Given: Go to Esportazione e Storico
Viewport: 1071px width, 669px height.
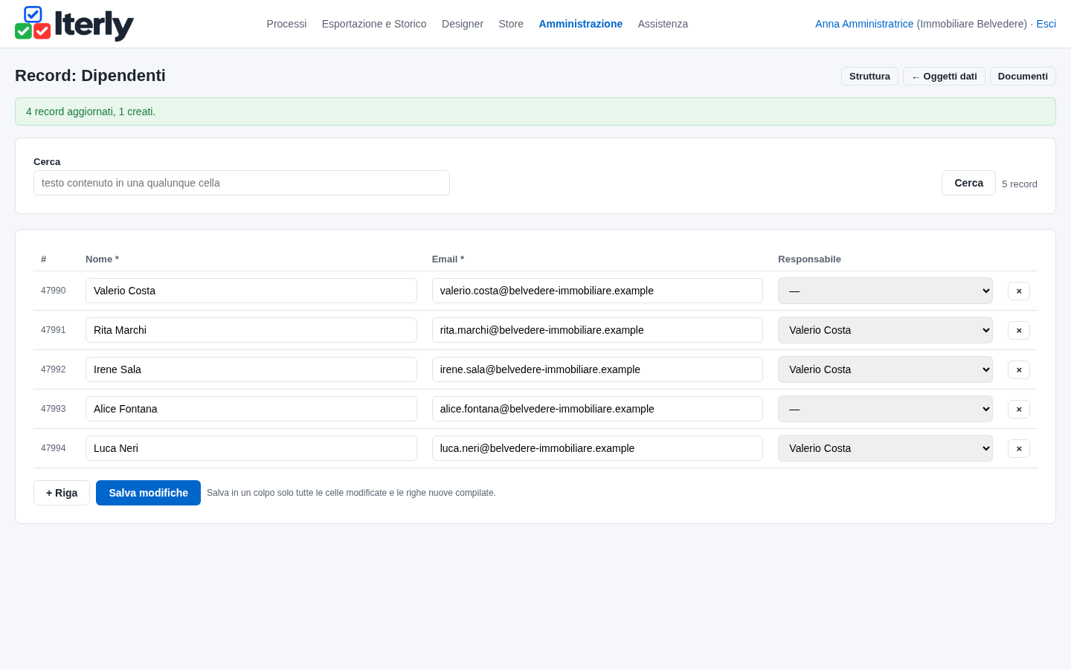Looking at the screenshot, I should click(x=374, y=24).
